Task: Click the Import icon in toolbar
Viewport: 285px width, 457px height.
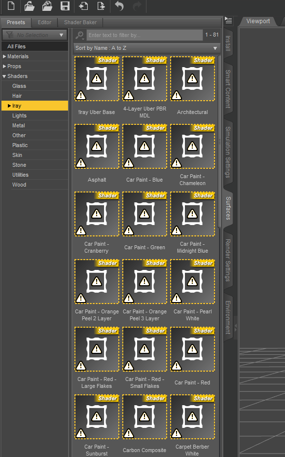Action: click(83, 6)
